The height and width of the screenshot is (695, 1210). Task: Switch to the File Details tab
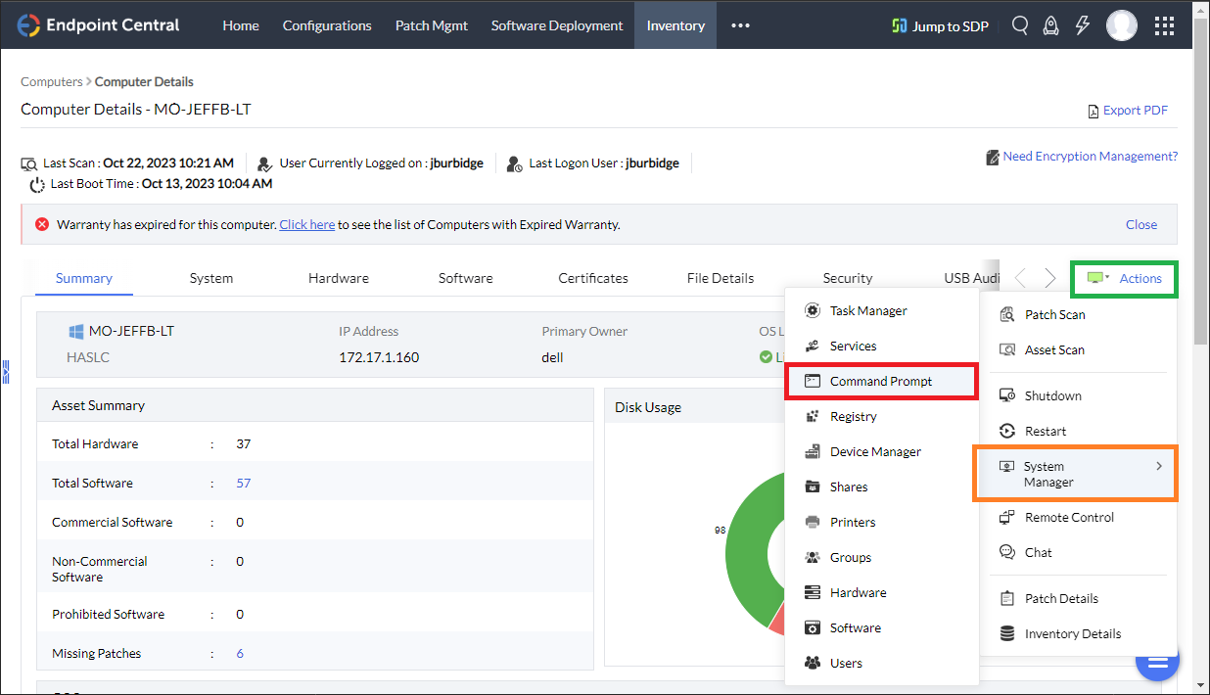[x=721, y=278]
